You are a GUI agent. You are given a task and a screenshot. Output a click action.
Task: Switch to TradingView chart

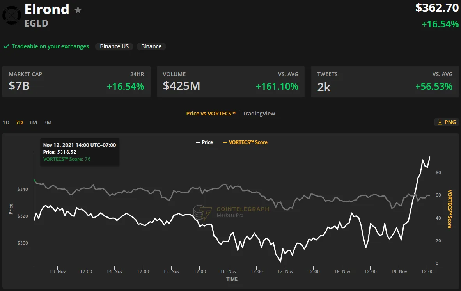click(259, 114)
